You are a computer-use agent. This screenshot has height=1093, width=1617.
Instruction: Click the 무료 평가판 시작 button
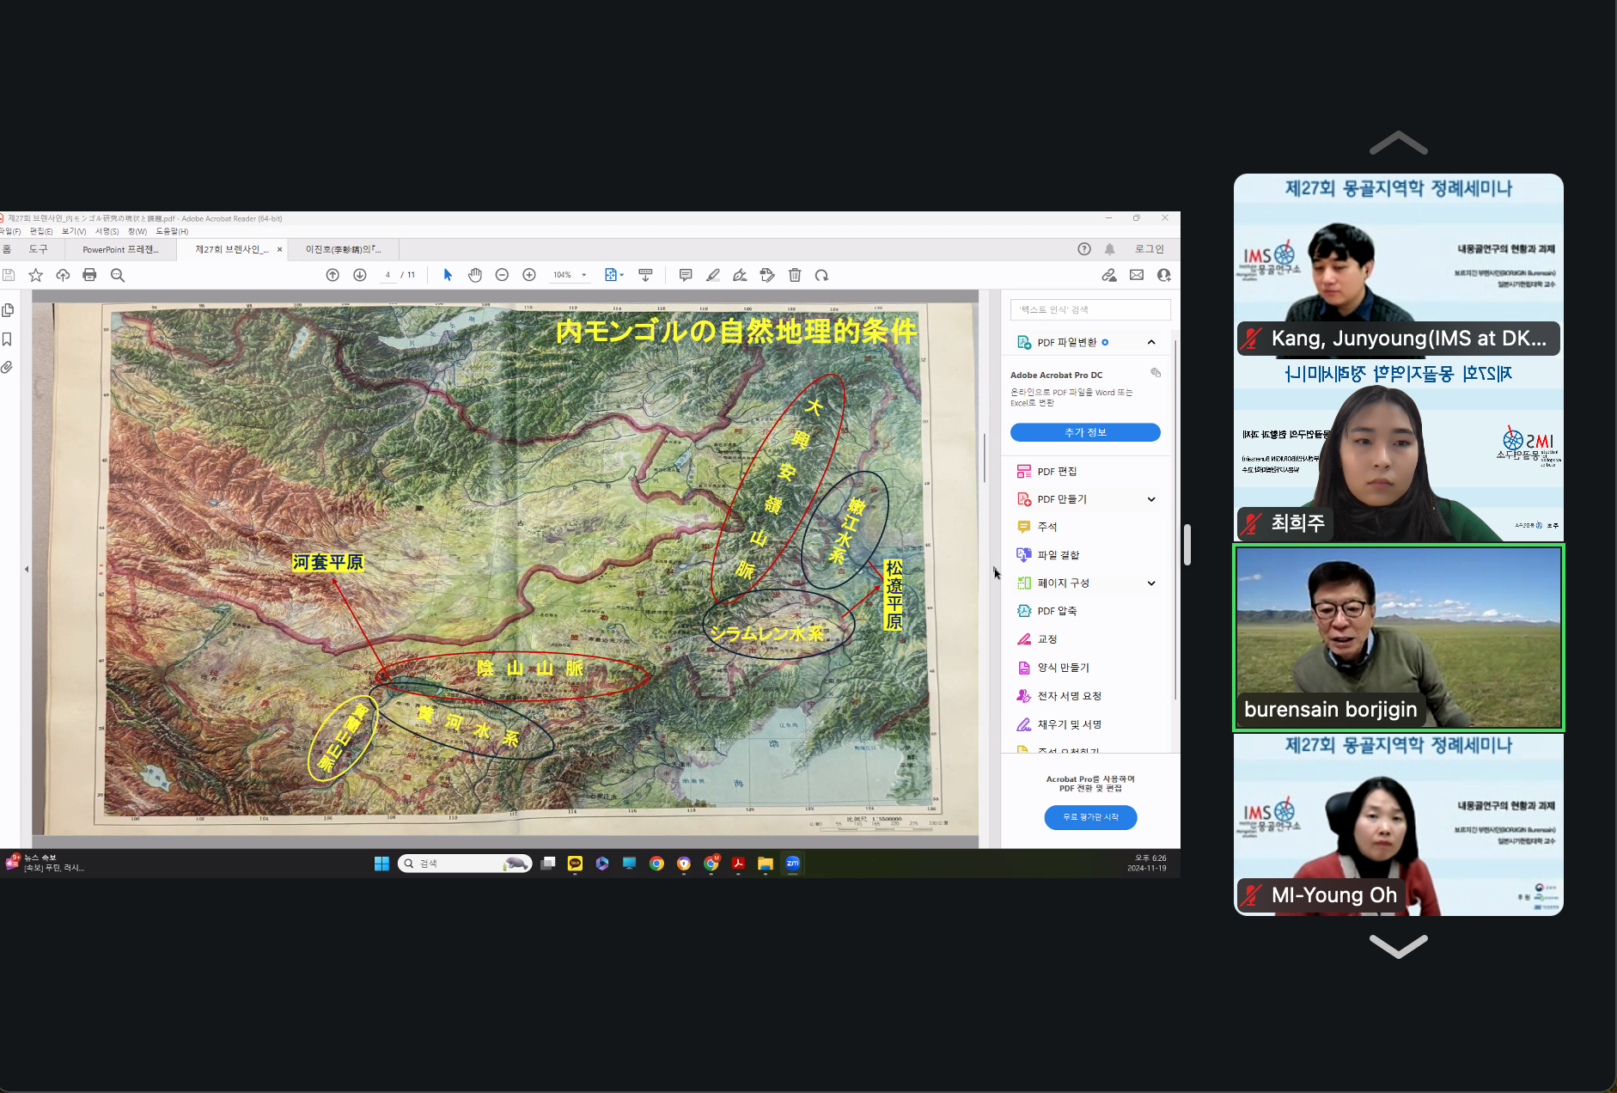(1090, 817)
